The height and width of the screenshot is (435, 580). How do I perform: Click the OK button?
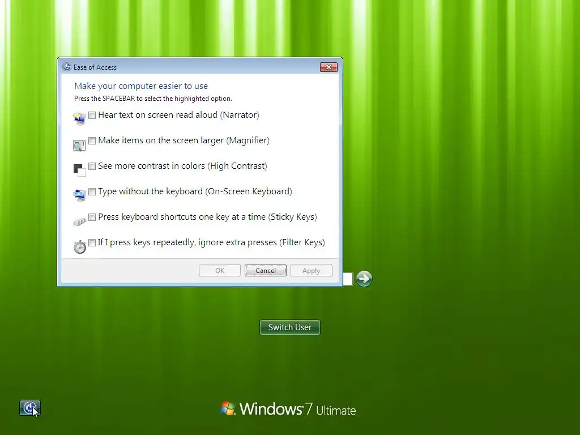click(220, 270)
